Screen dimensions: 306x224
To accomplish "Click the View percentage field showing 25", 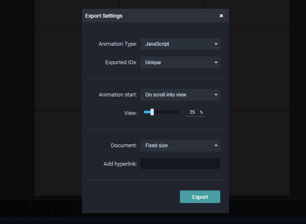I will (195, 112).
